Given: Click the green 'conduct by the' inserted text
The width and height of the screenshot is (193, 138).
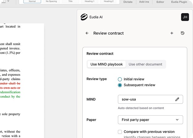Looking at the screenshot, I should [10, 97].
